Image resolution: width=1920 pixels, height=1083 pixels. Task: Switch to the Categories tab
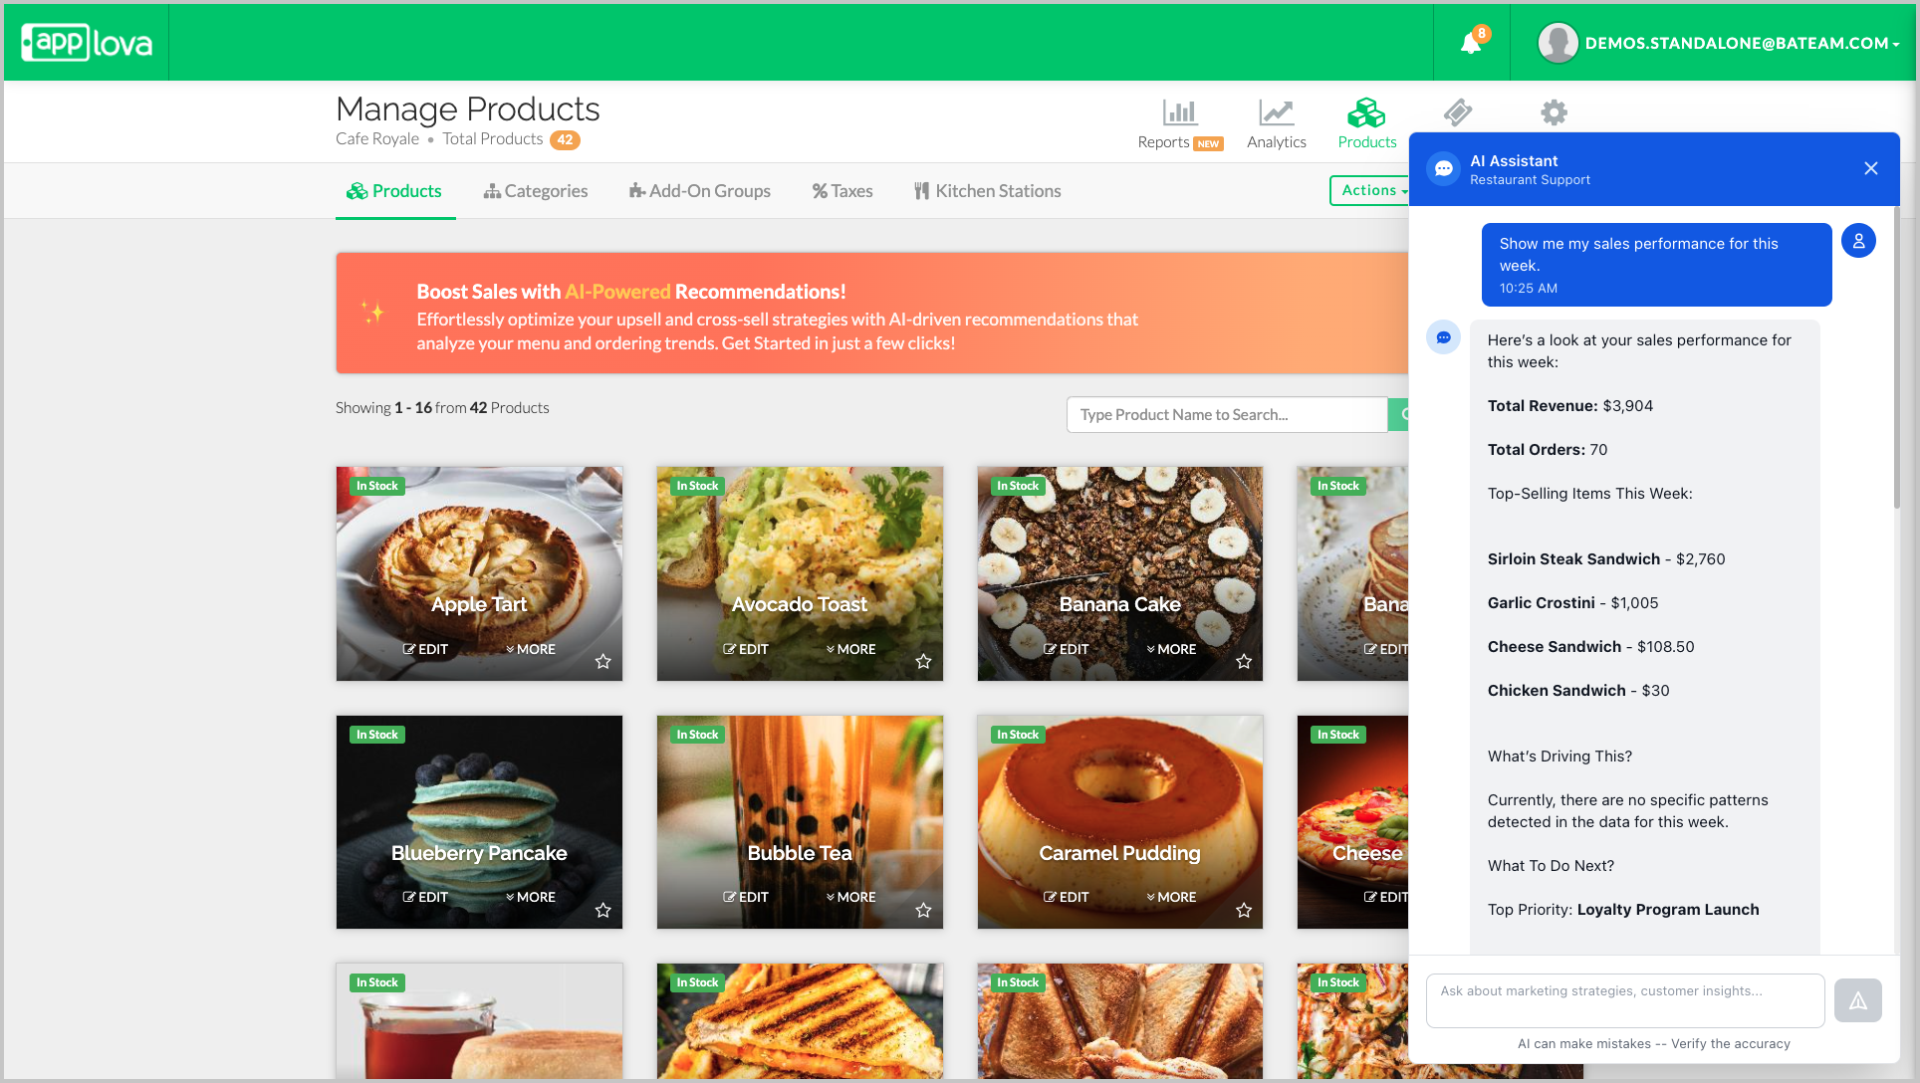point(536,191)
